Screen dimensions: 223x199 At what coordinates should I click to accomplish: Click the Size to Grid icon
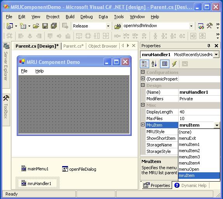pos(88,36)
